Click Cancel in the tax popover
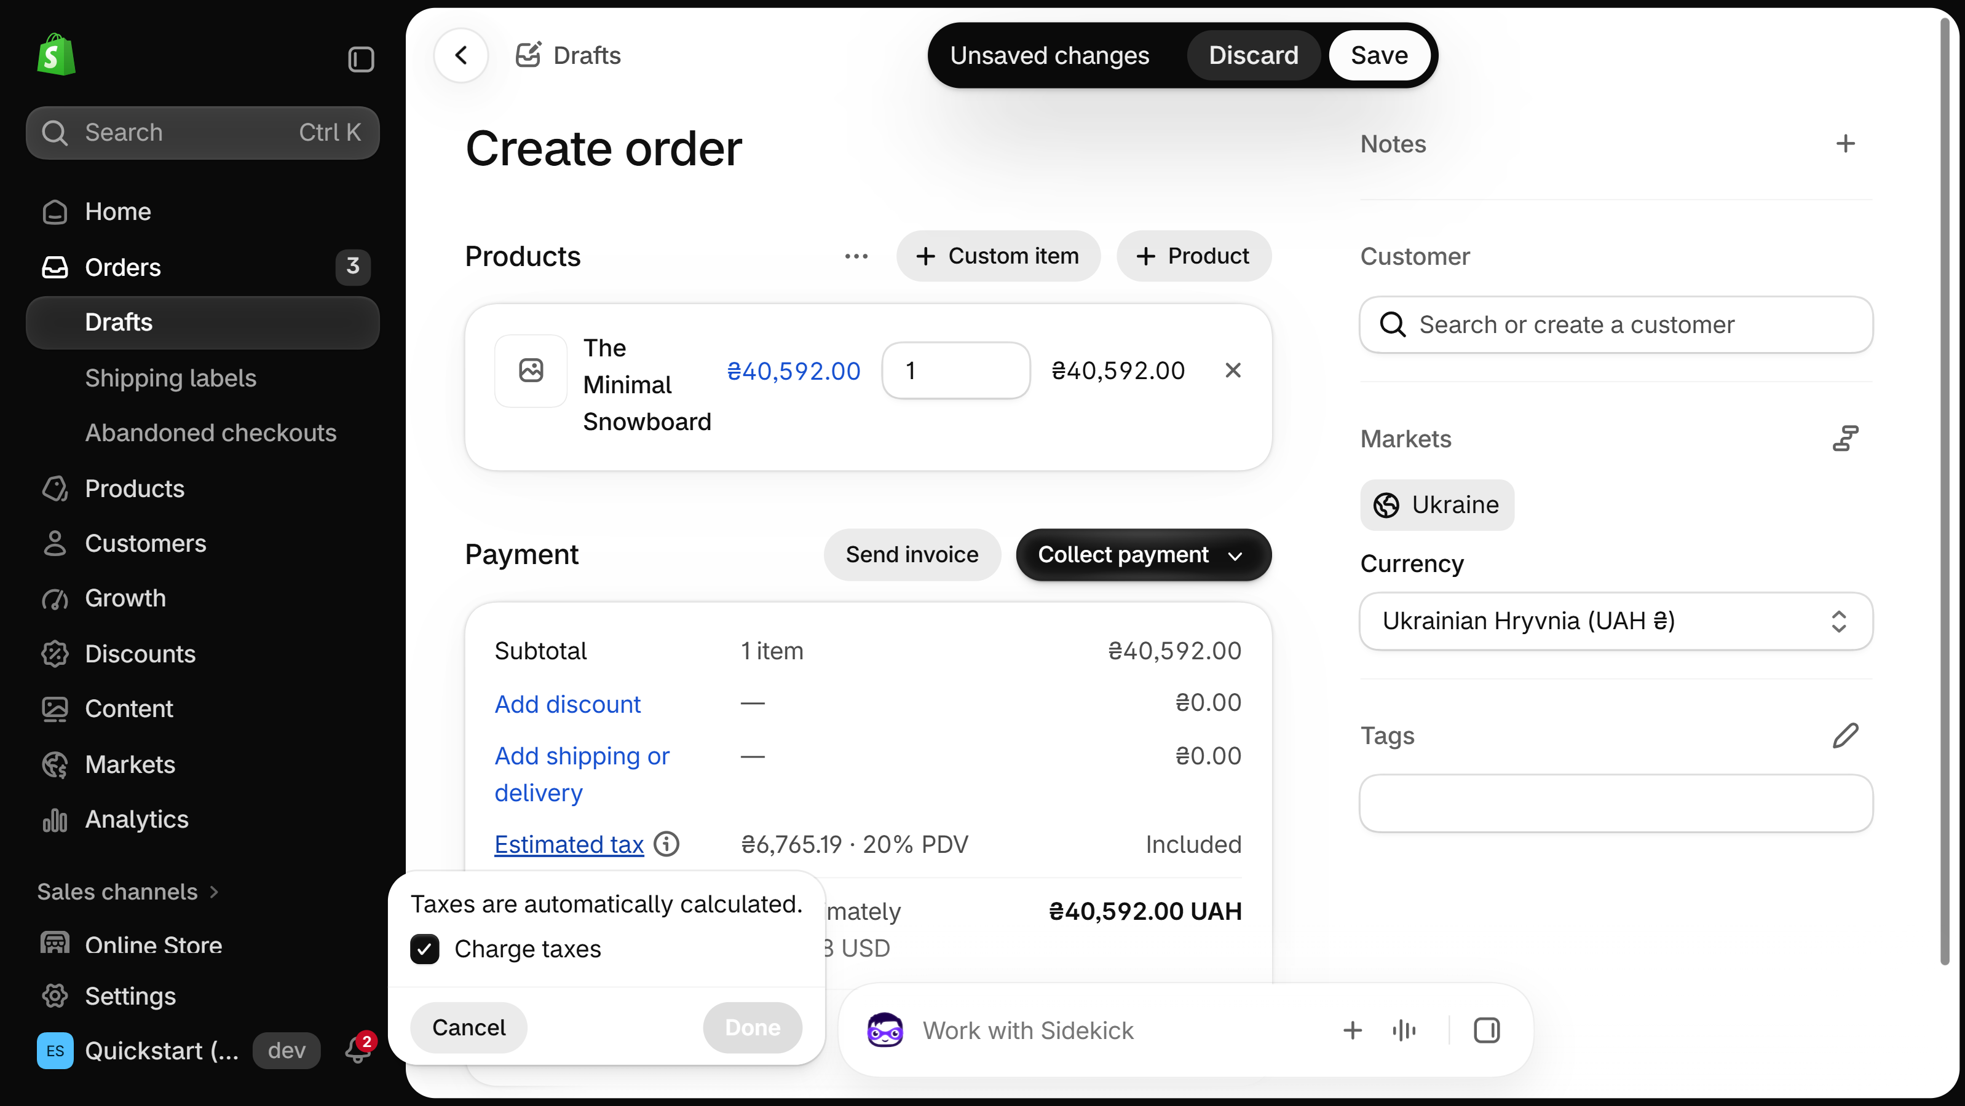 (x=469, y=1027)
